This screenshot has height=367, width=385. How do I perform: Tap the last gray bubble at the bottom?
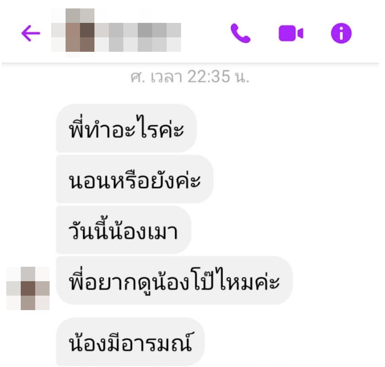[x=130, y=342]
